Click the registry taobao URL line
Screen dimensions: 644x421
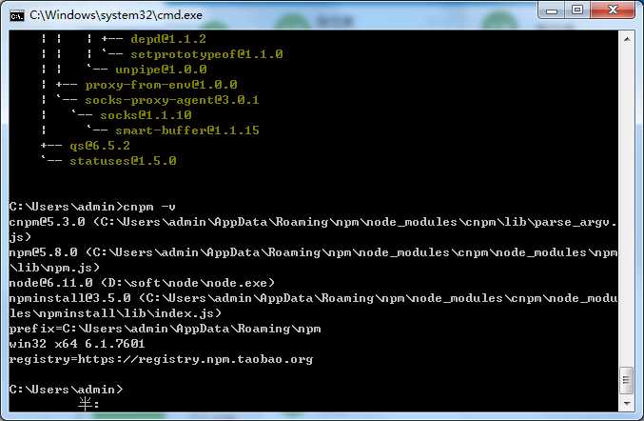coord(161,359)
